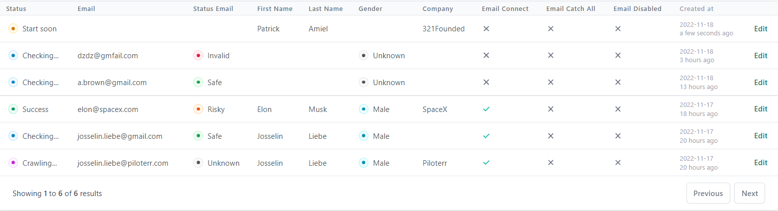Click the Status Email column header
The height and width of the screenshot is (211, 778).
click(x=213, y=8)
